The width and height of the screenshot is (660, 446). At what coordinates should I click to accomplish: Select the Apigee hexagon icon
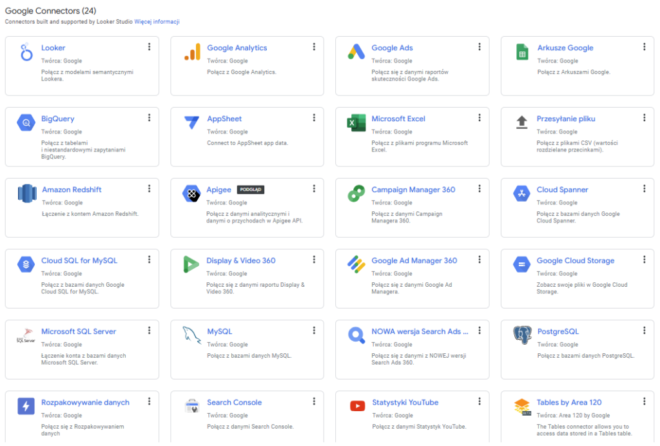(x=191, y=194)
